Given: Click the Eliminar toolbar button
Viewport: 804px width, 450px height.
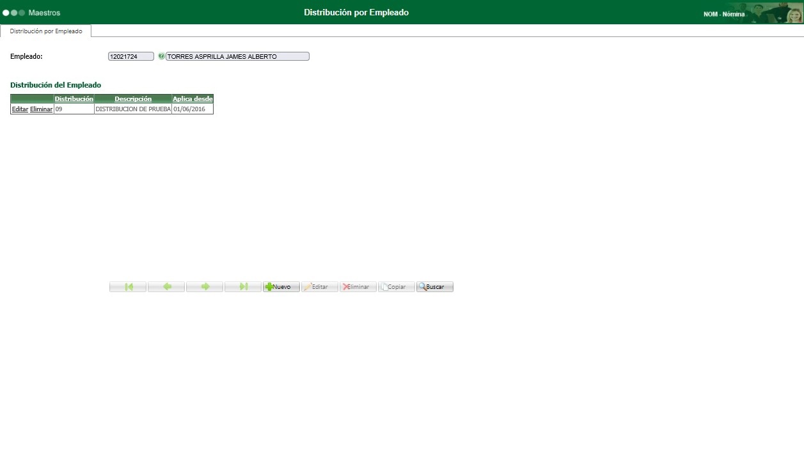Looking at the screenshot, I should coord(358,287).
